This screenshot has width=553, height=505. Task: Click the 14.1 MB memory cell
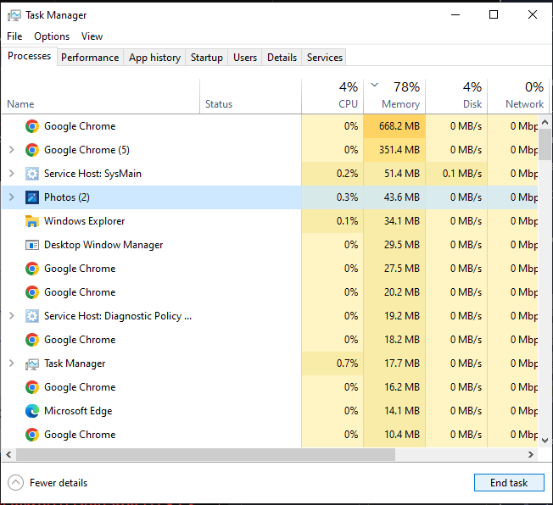tap(394, 411)
